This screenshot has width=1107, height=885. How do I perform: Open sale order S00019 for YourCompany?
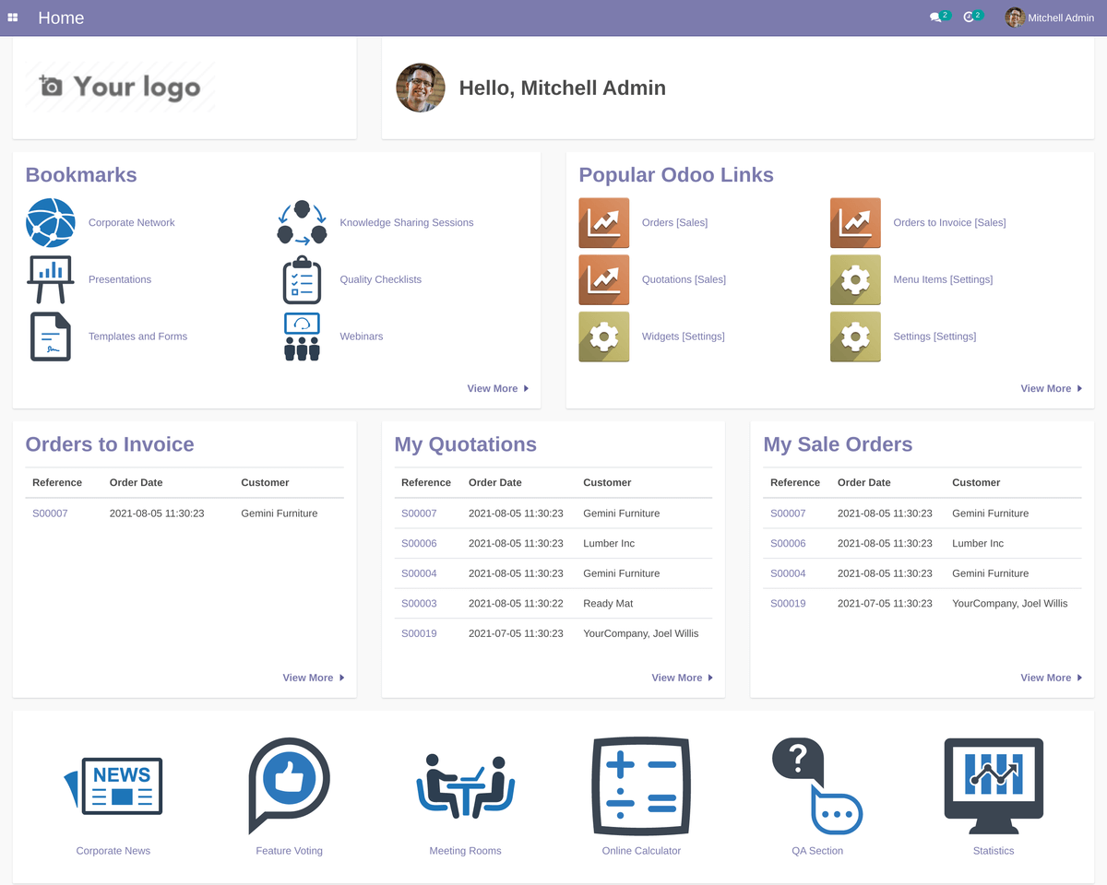(788, 603)
